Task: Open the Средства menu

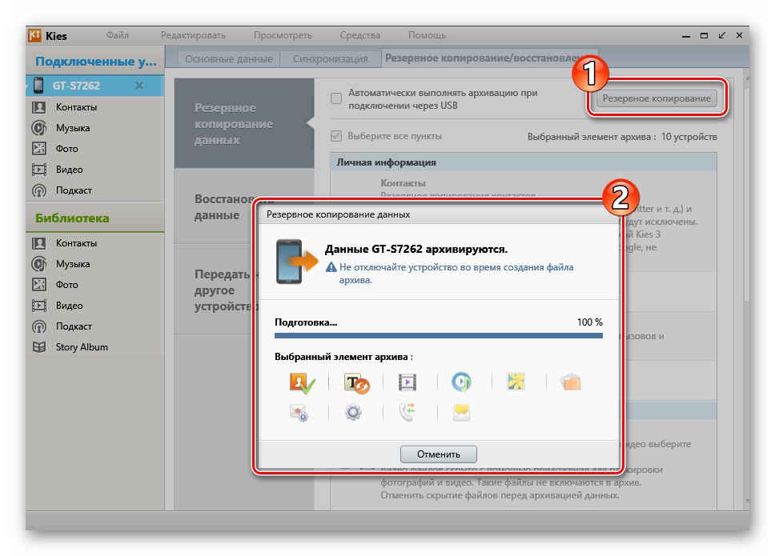Action: (x=359, y=35)
